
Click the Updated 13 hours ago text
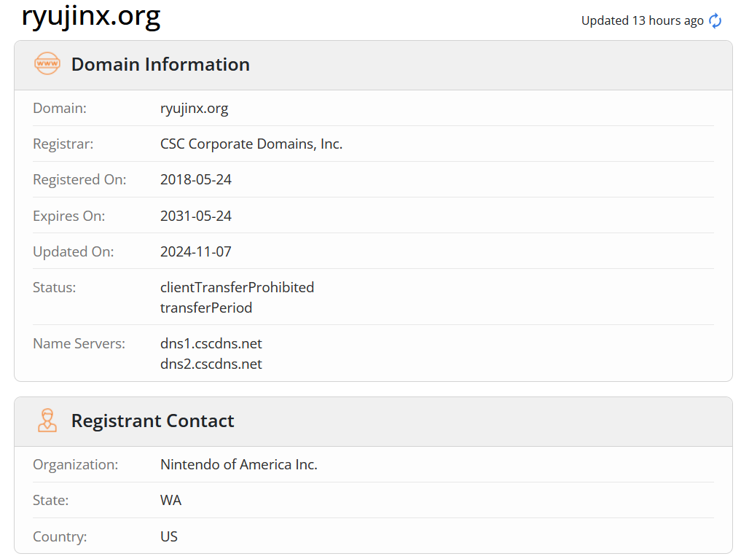pos(642,21)
